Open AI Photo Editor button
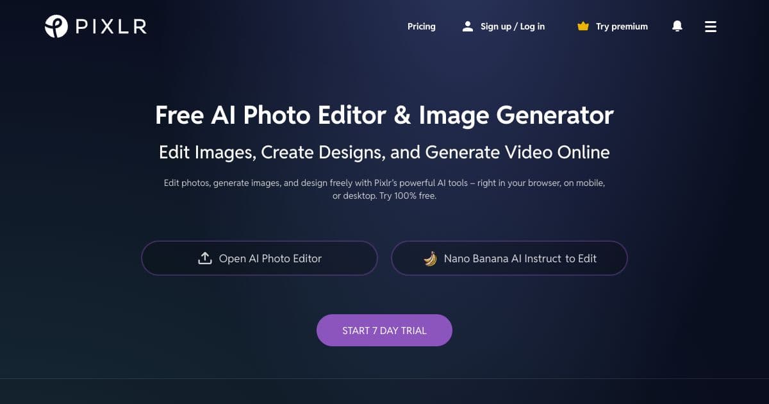This screenshot has height=404, width=769. [x=260, y=258]
